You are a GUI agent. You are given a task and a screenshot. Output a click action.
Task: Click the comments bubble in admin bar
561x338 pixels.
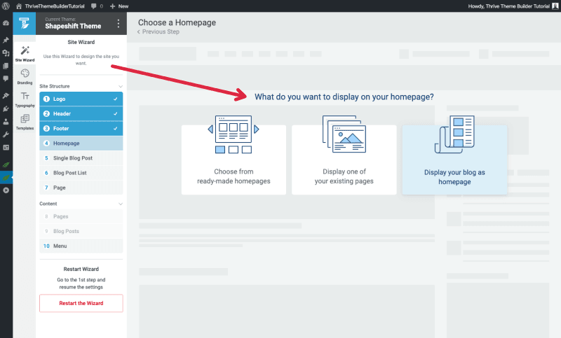pos(95,6)
